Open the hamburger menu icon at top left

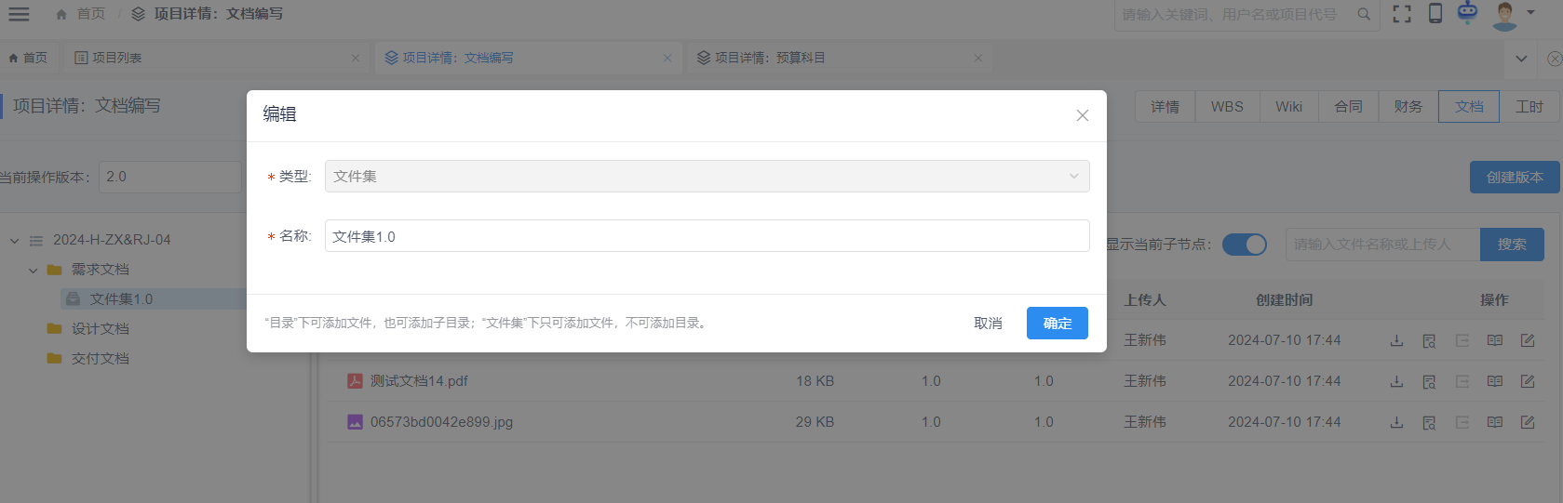[19, 14]
